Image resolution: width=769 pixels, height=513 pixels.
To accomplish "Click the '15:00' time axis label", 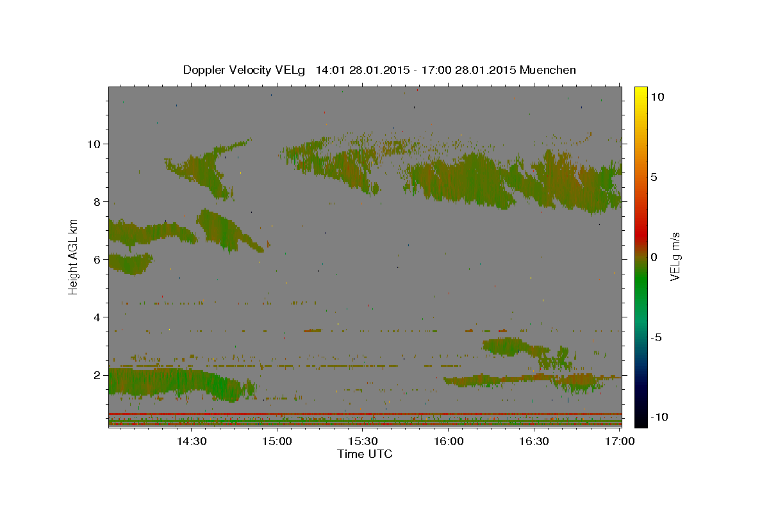I will (277, 441).
